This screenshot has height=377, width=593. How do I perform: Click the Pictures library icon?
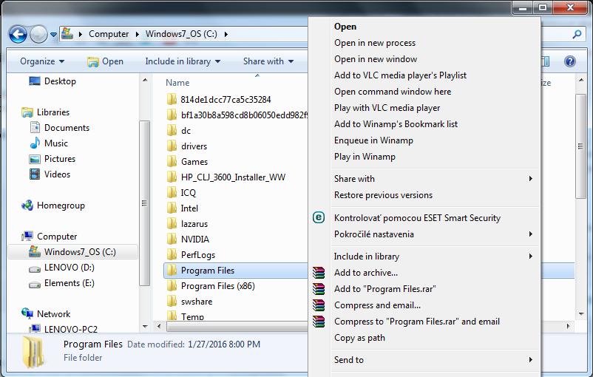tap(35, 159)
